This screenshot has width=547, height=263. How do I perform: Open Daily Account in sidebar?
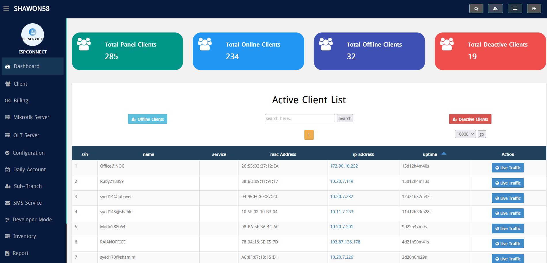click(33, 169)
